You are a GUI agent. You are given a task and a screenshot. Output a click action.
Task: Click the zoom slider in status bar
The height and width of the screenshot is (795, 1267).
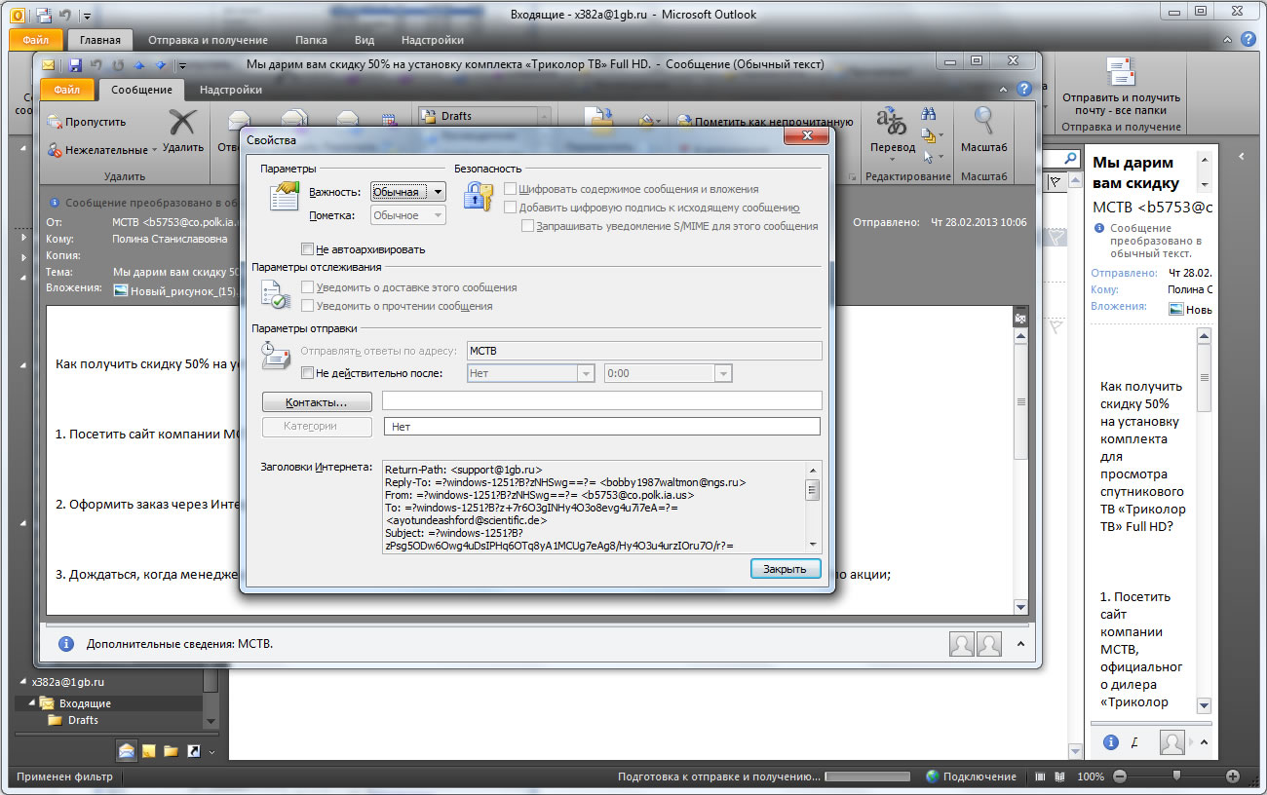tap(1176, 776)
